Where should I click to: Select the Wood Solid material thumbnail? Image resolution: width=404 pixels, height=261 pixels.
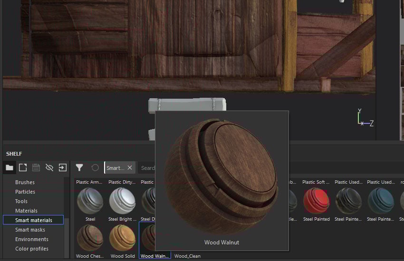pos(122,238)
